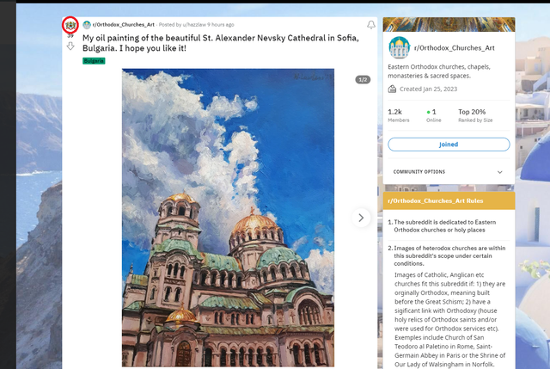Open r/Orthodox_Churches_Art link in post header
Screen dimensions: 550x369
pyautogui.click(x=124, y=25)
